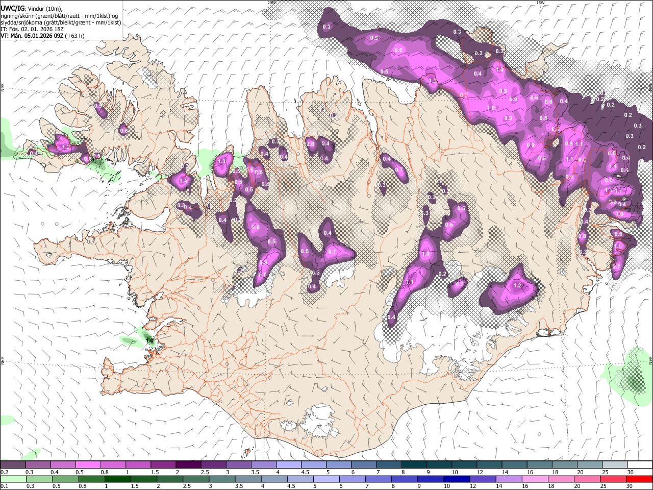The height and width of the screenshot is (490, 653).
Task: Pick the bright red 30 swatch on lower scale
Action: [x=639, y=479]
